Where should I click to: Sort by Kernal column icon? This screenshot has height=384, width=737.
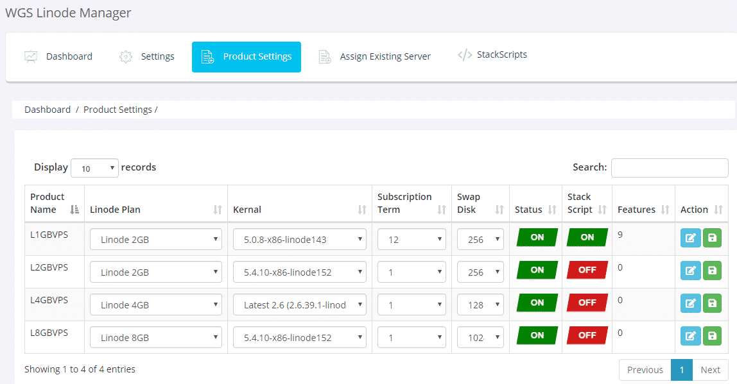pos(361,210)
